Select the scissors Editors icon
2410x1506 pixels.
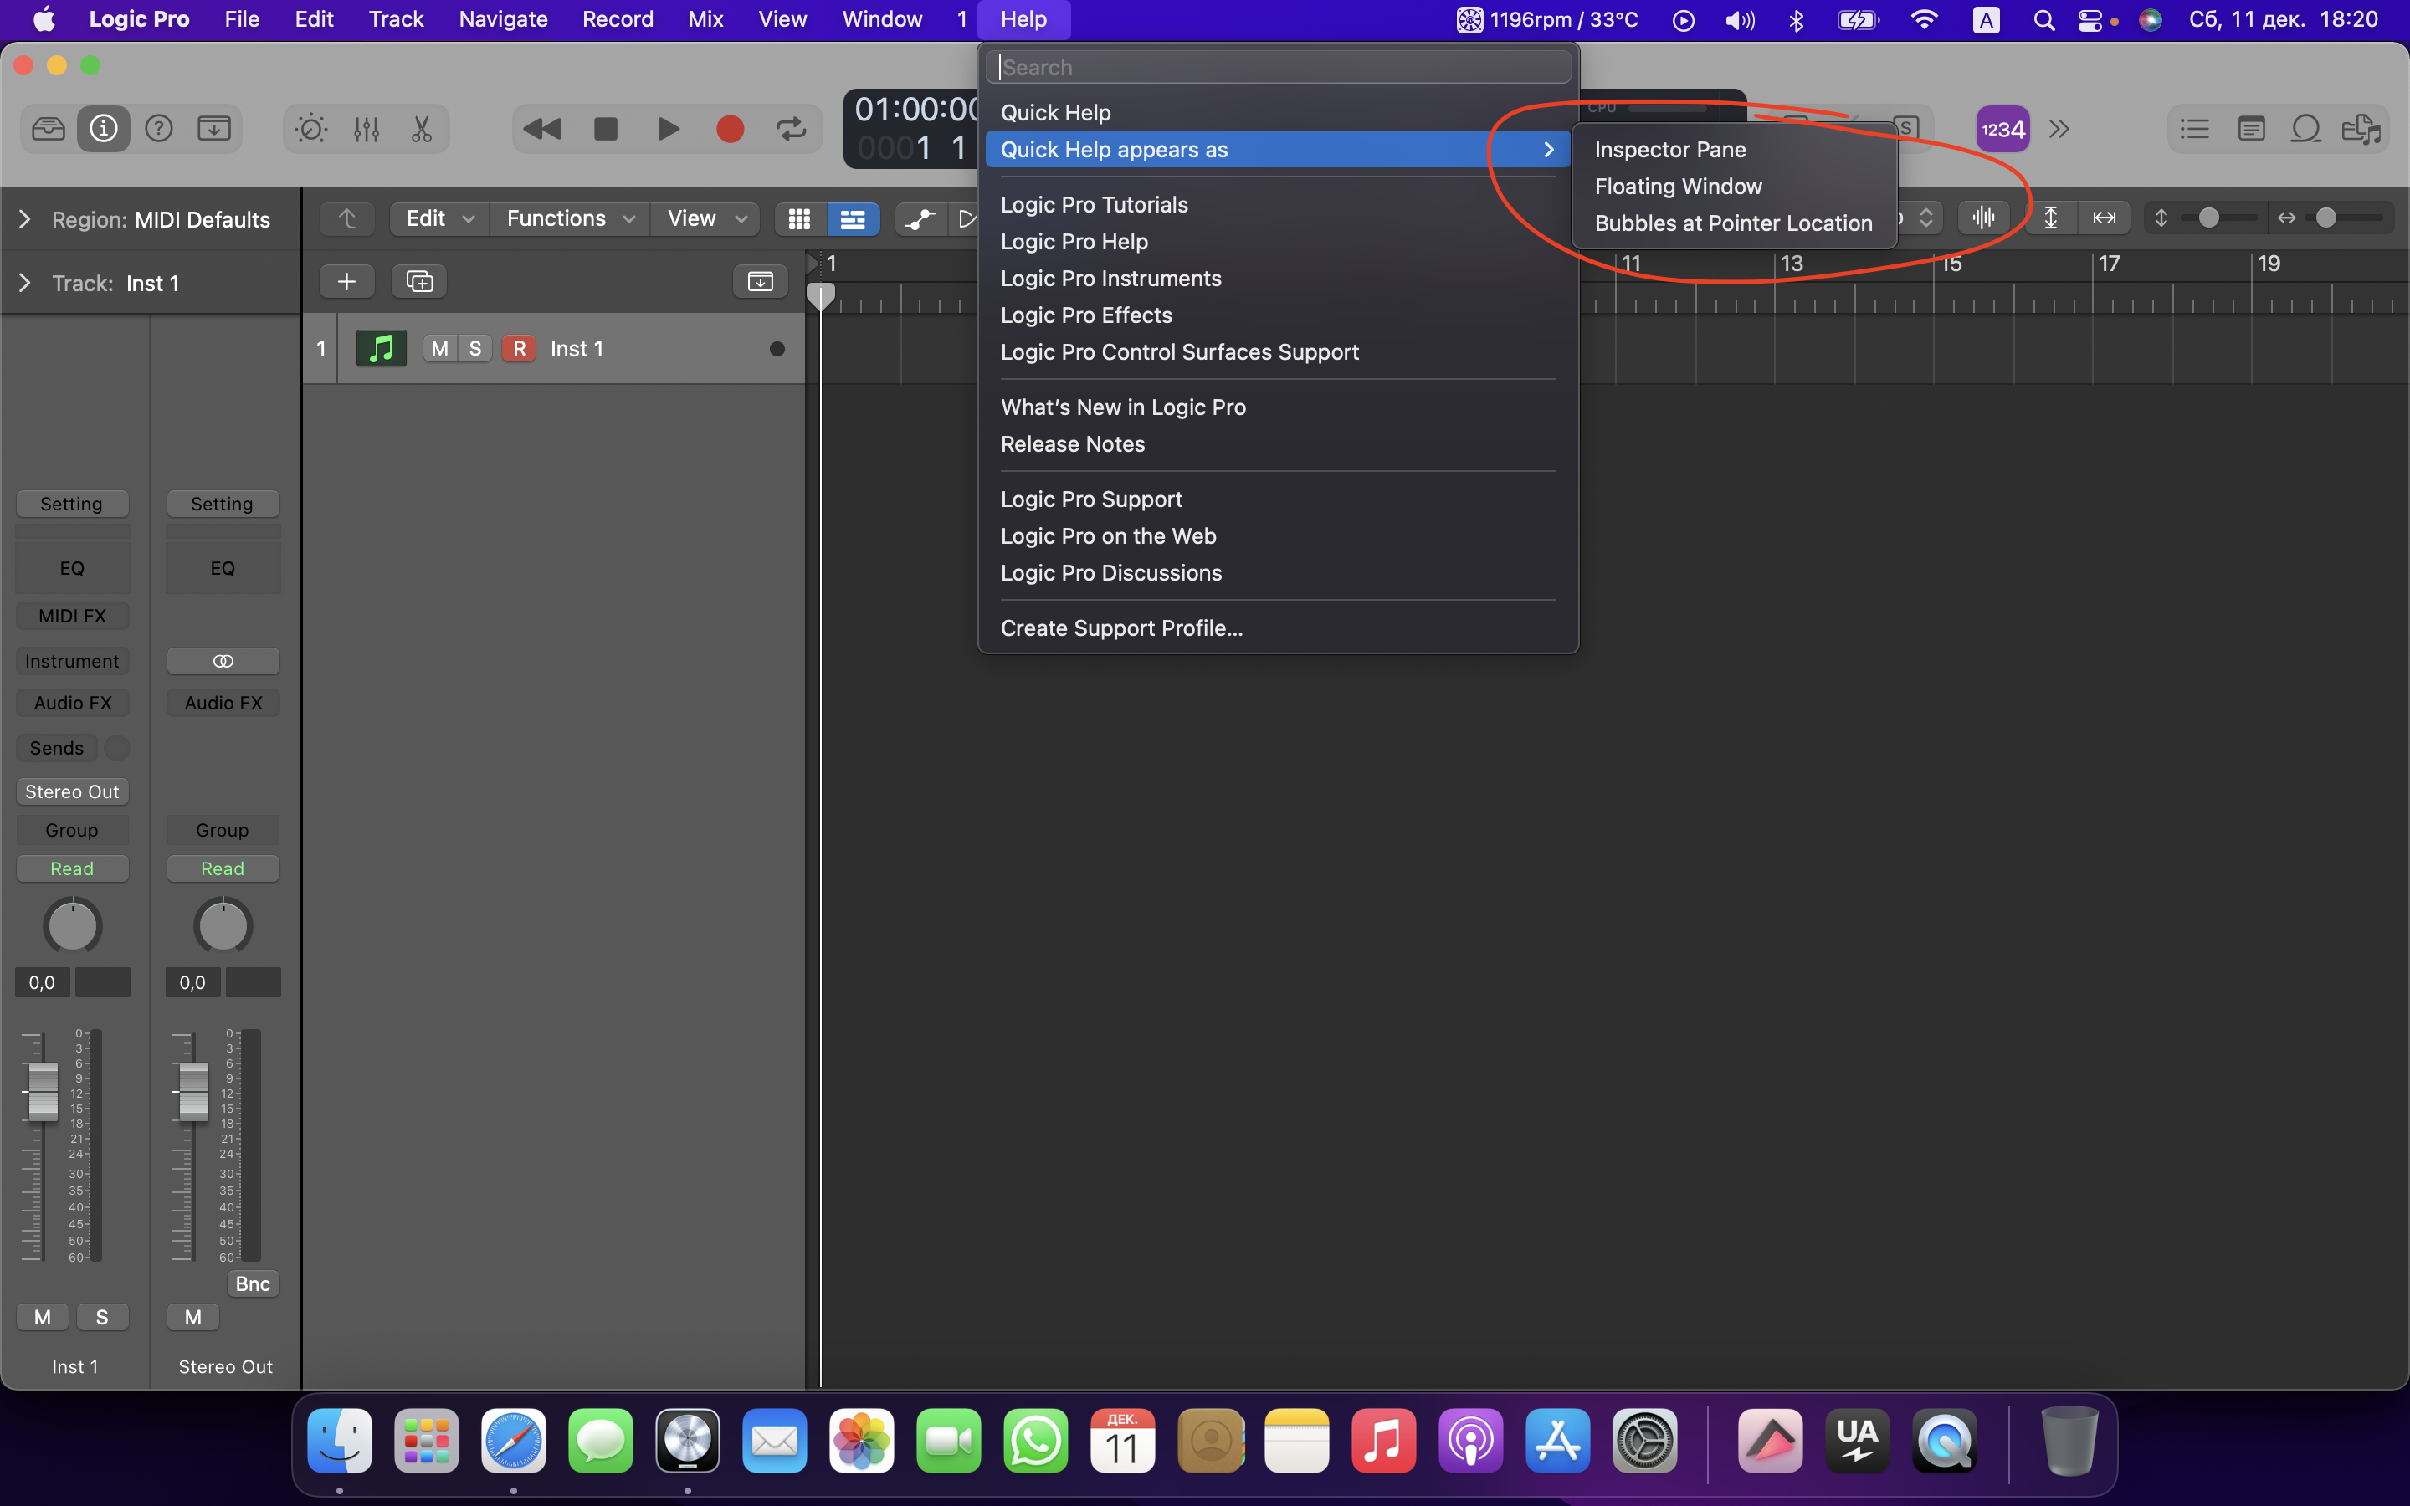point(421,129)
